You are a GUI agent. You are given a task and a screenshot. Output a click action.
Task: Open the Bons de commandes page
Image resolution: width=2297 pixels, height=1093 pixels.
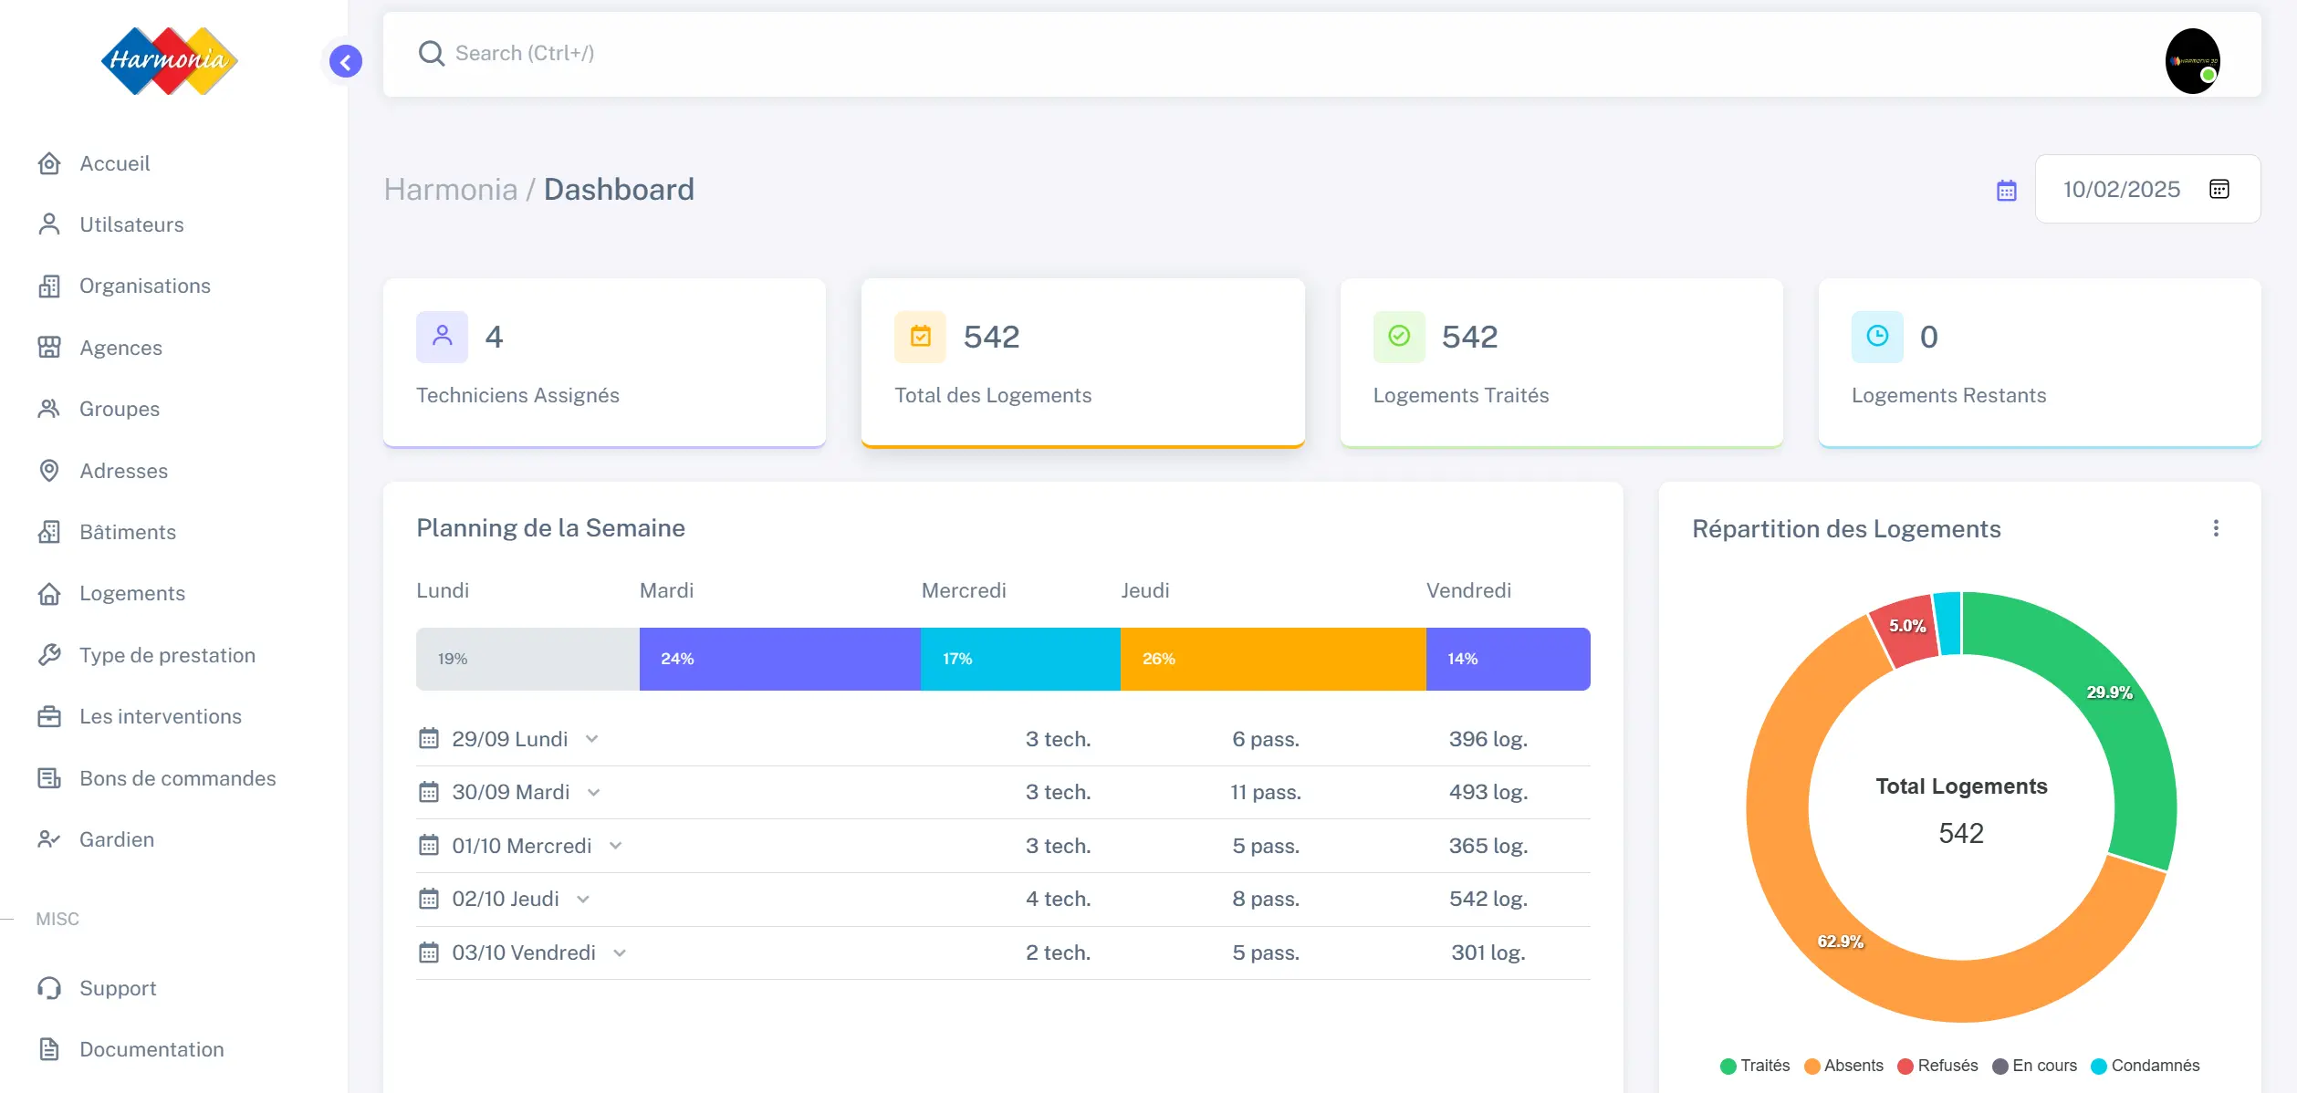(x=177, y=778)
